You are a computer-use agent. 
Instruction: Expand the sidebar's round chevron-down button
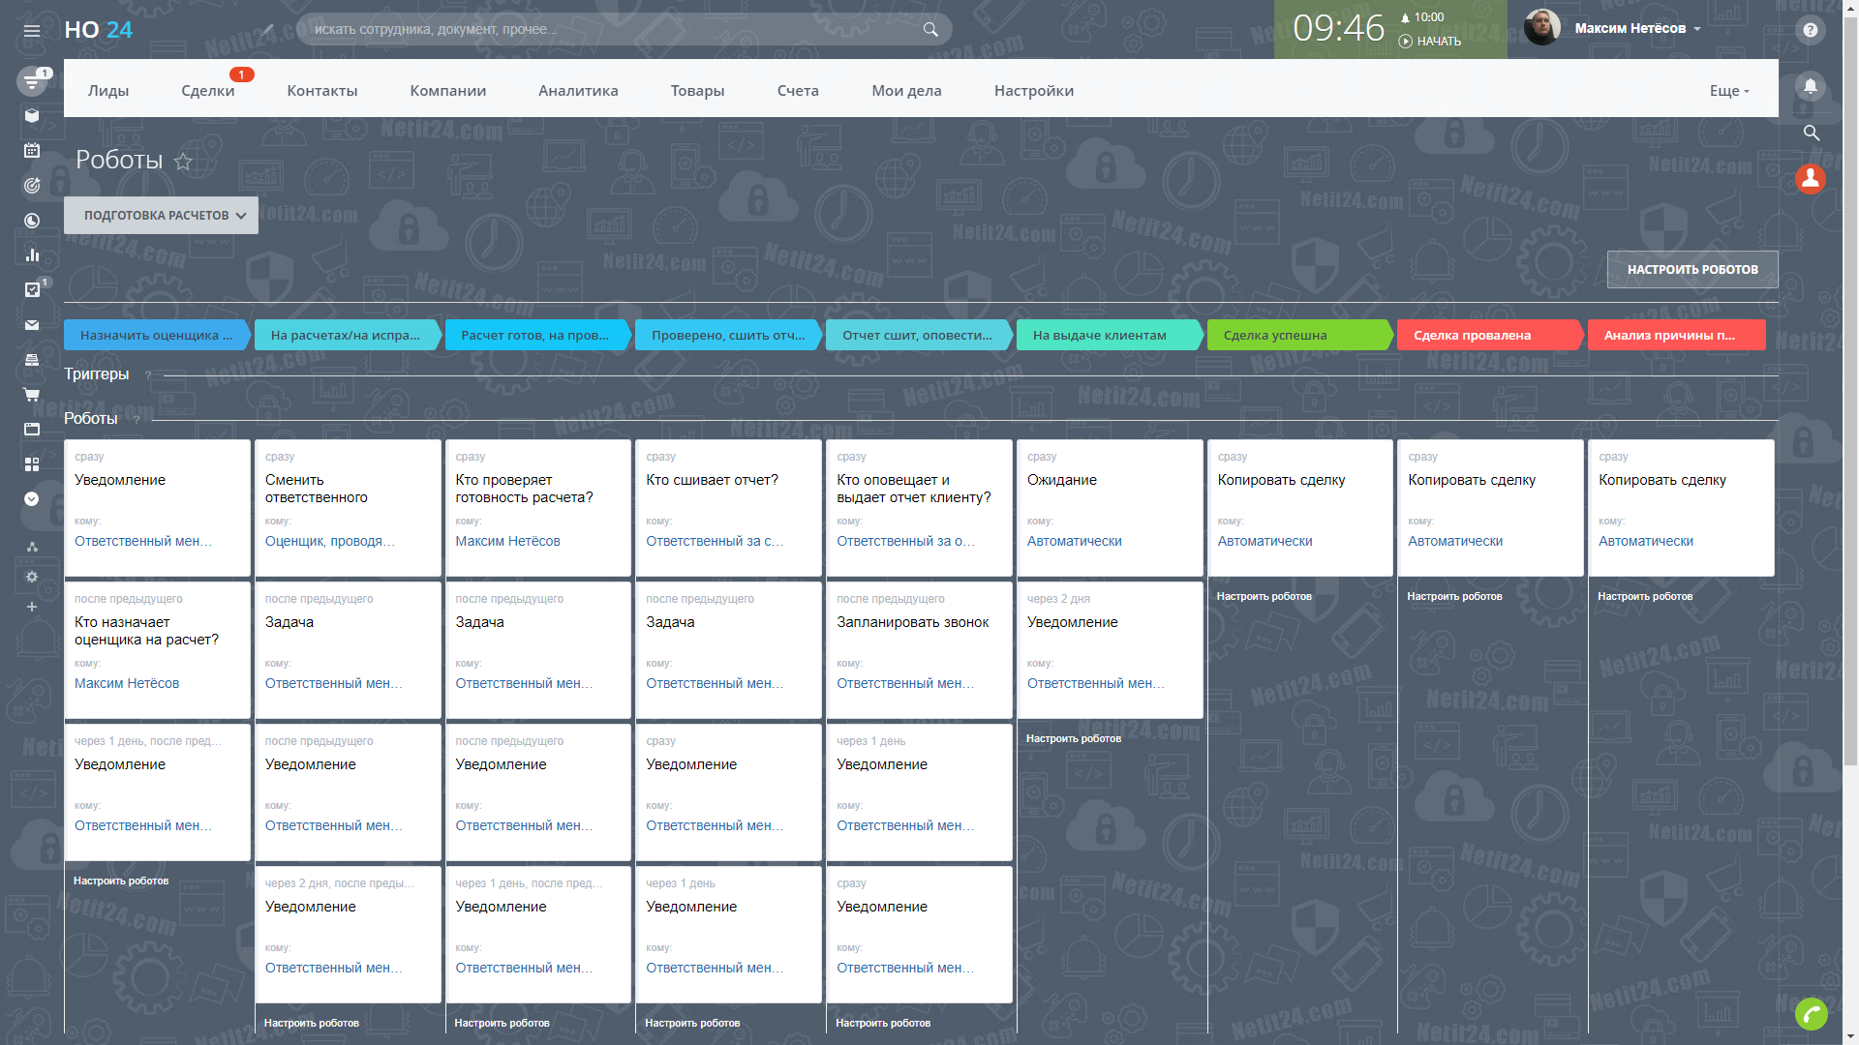(x=32, y=499)
